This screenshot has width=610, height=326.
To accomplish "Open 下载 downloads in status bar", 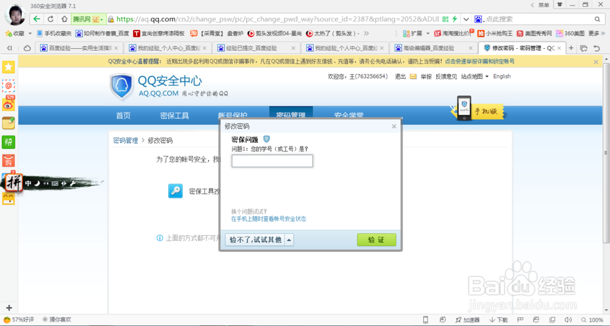I will (x=498, y=320).
